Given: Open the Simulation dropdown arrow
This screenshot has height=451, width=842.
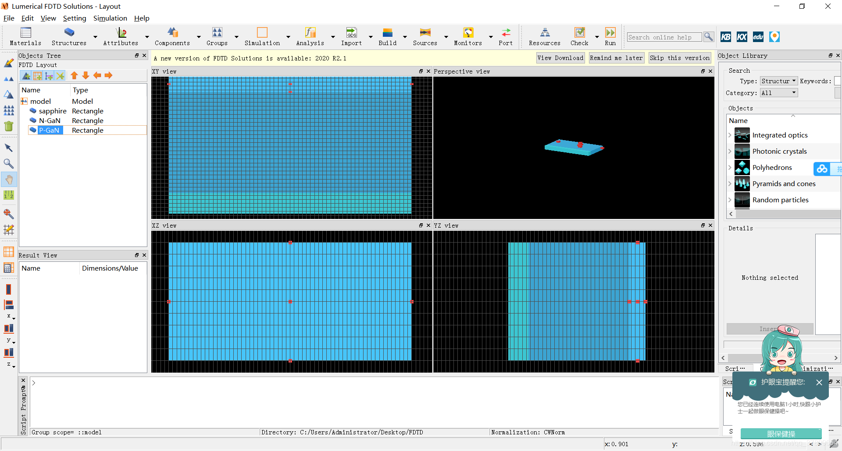Looking at the screenshot, I should [288, 37].
